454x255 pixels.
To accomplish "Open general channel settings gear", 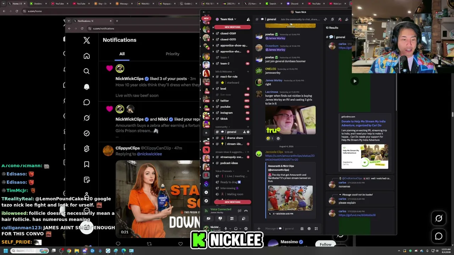I will click(x=248, y=132).
